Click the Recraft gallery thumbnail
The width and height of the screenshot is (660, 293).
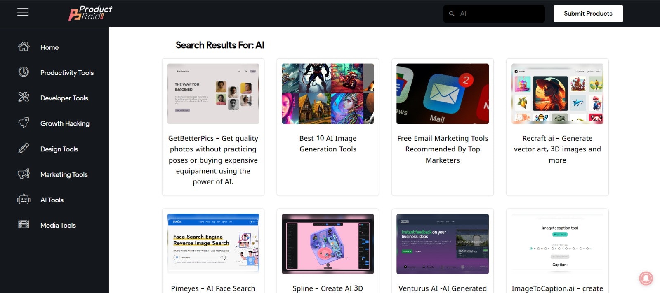[557, 94]
